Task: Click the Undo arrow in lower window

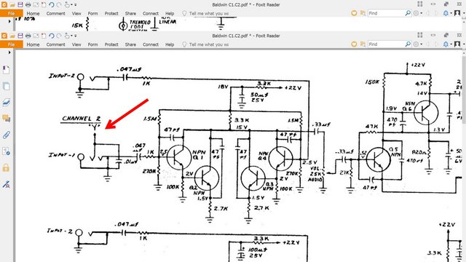Action: (51, 36)
